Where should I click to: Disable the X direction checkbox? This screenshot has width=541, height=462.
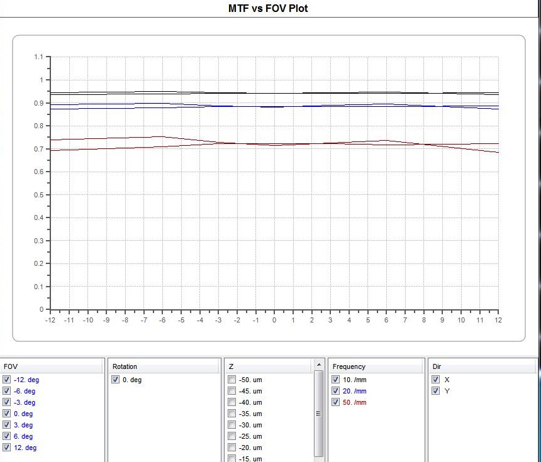(436, 380)
